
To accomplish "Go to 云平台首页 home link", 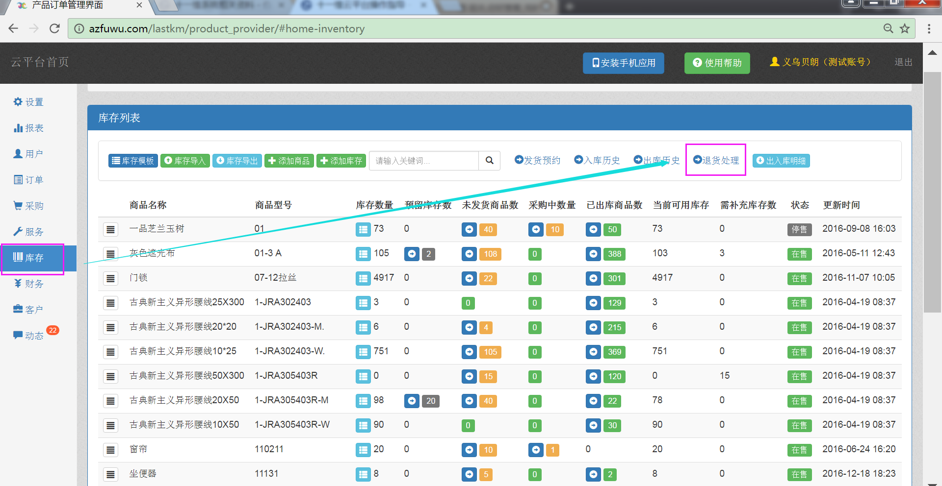I will coord(40,62).
